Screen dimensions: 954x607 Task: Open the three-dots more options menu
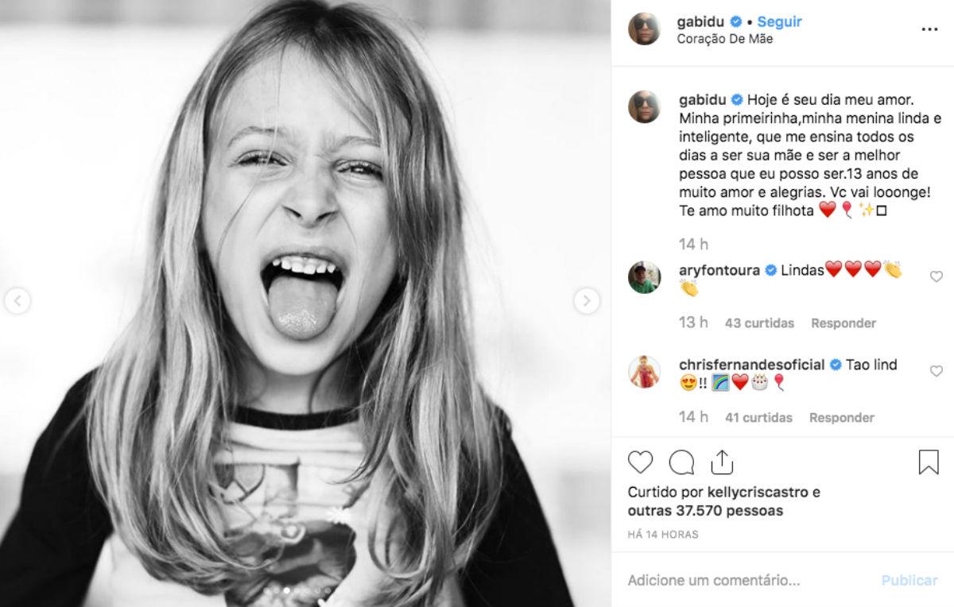[x=929, y=29]
